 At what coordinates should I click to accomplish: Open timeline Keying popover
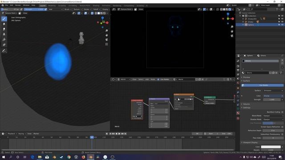tap(21, 134)
